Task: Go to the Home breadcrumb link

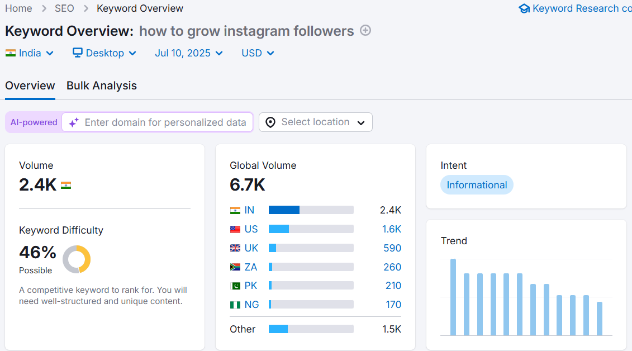Action: click(18, 8)
